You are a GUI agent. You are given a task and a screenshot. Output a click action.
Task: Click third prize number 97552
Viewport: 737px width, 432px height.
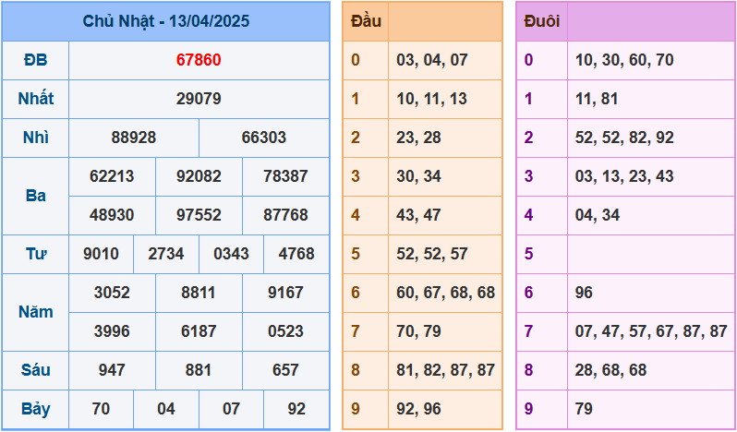coord(199,215)
